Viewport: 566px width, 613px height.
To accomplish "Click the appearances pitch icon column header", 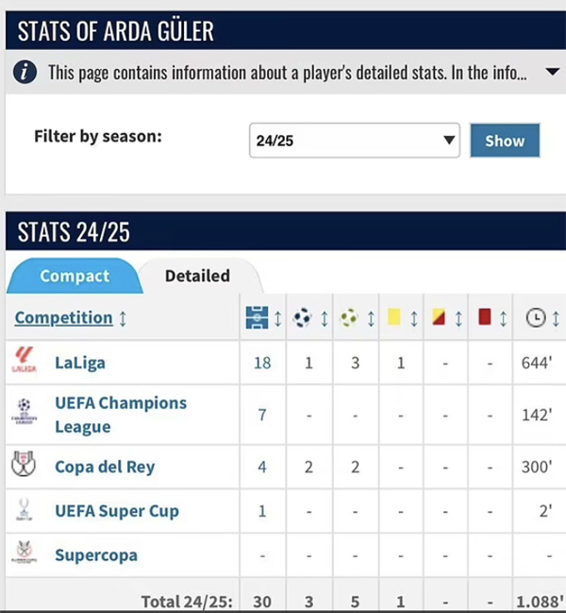I will 257,317.
